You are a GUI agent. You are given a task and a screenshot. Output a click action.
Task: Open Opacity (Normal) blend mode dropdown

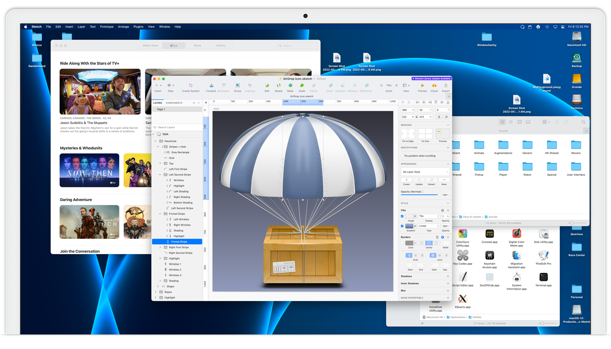(412, 192)
